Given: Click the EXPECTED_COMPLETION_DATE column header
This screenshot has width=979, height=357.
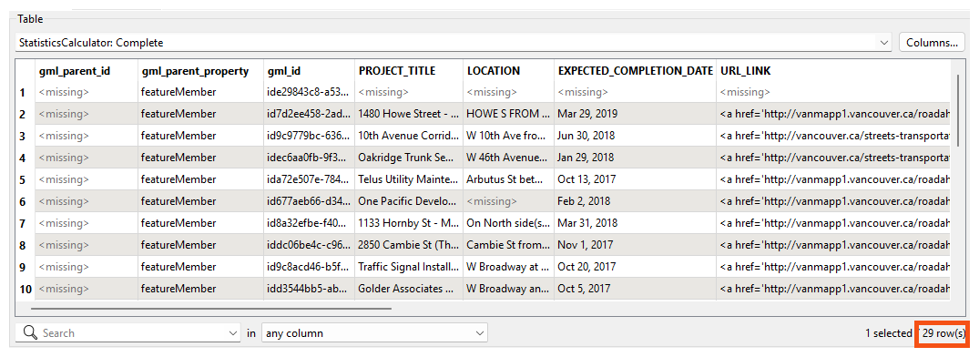Looking at the screenshot, I should 635,70.
